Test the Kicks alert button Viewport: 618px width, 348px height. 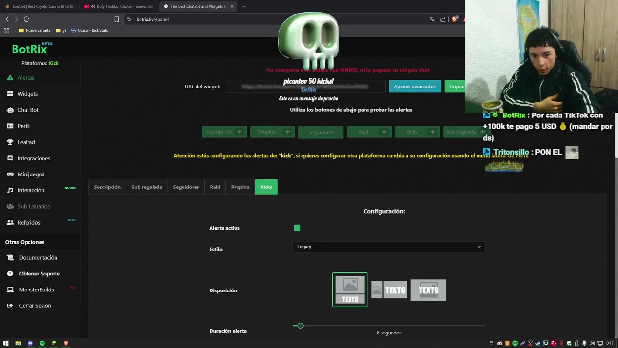click(x=417, y=132)
